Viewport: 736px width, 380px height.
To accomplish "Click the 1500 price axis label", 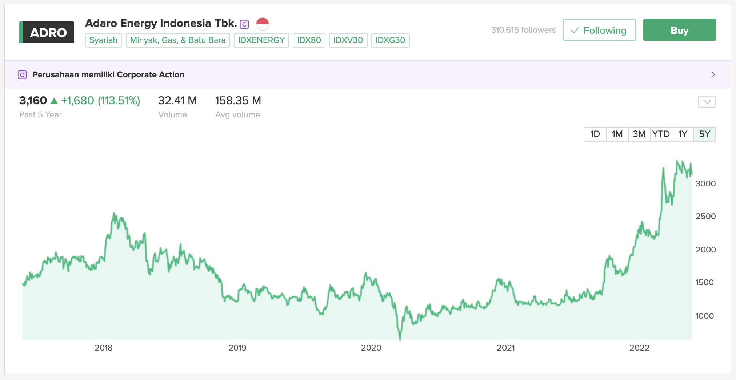I will click(705, 283).
